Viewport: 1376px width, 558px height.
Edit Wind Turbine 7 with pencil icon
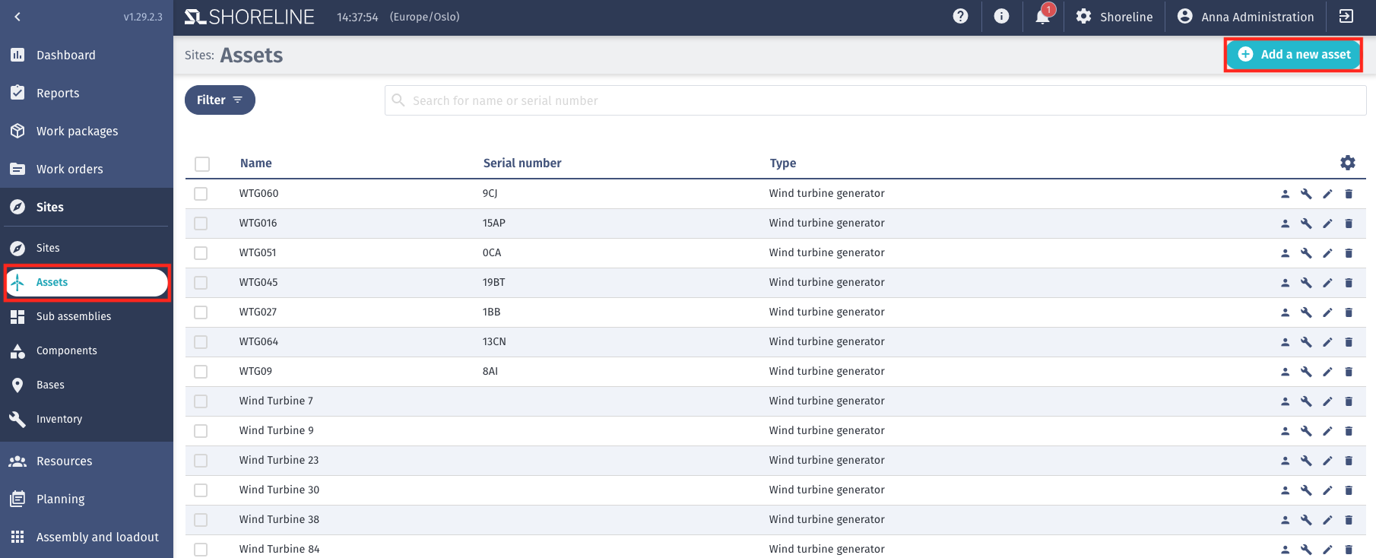click(1327, 401)
